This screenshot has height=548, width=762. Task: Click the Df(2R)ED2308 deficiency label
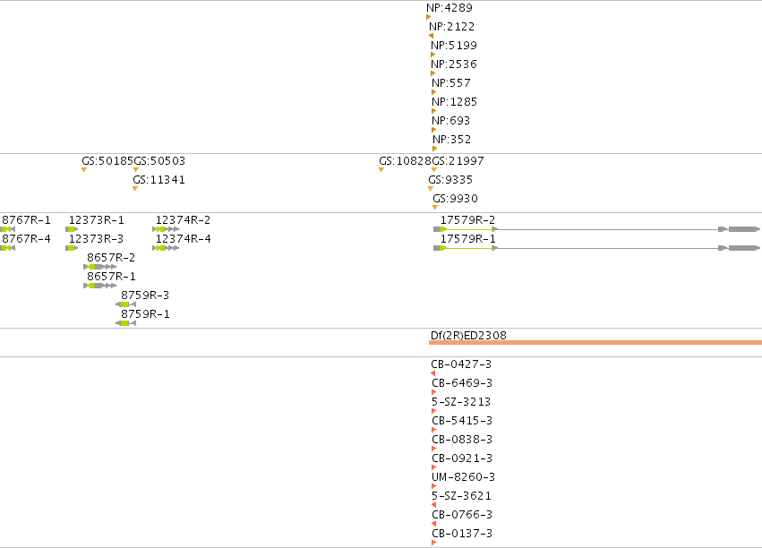coord(468,336)
